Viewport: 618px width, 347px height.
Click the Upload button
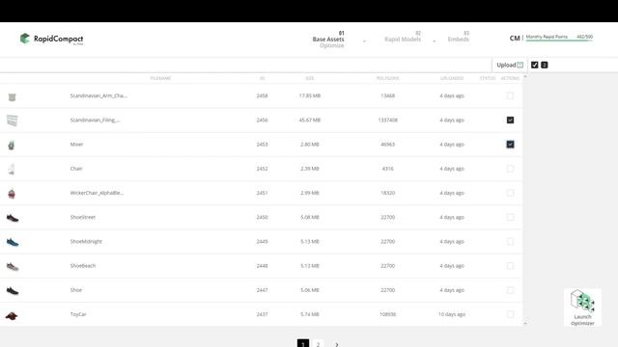[x=510, y=65]
